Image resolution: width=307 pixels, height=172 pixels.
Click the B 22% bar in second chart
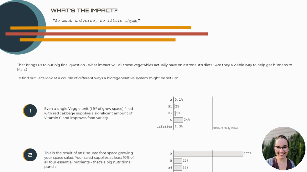[178, 161]
